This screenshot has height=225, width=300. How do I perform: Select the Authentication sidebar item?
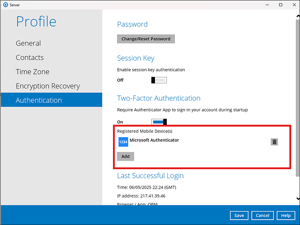(38, 100)
